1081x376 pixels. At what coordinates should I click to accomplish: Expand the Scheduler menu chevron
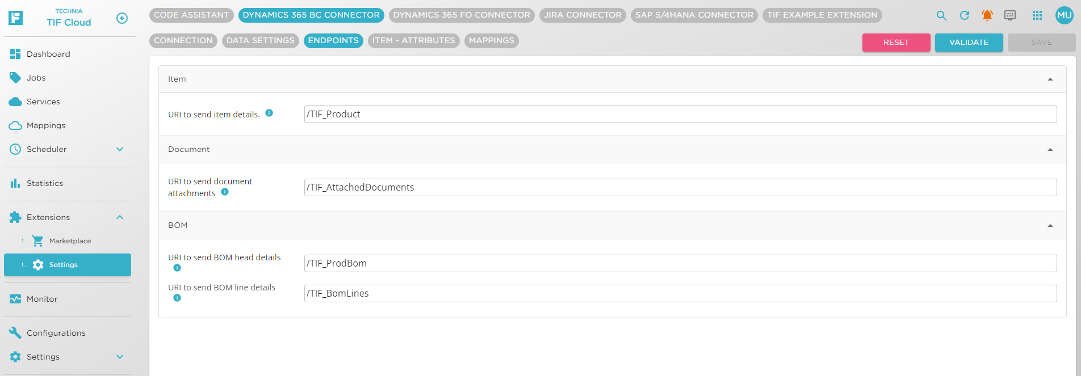click(120, 149)
